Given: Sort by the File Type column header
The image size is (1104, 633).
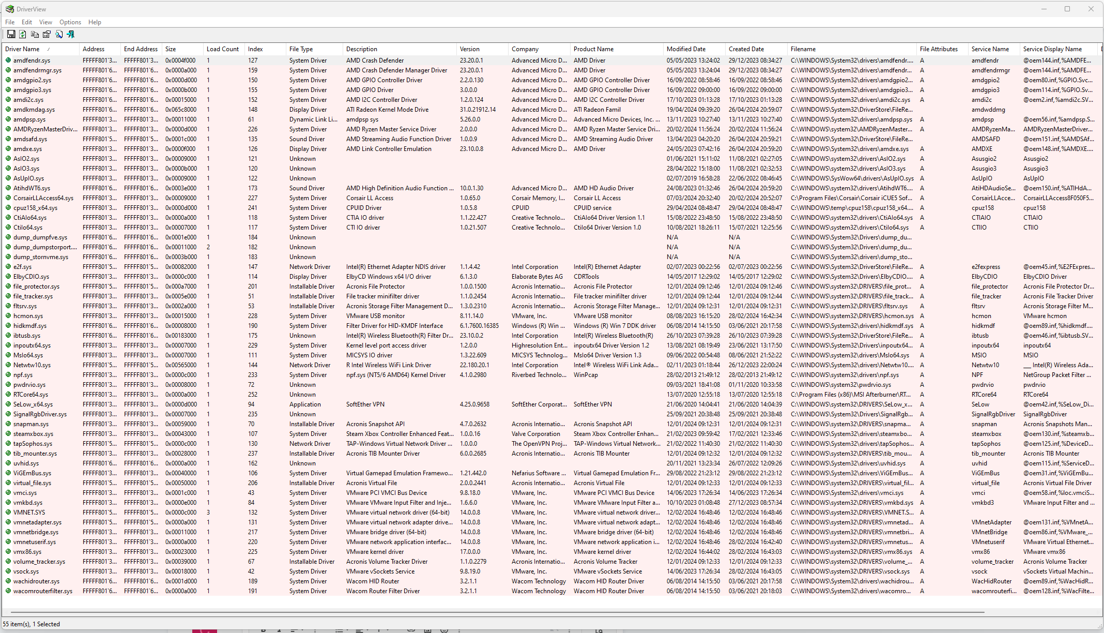Looking at the screenshot, I should click(315, 49).
